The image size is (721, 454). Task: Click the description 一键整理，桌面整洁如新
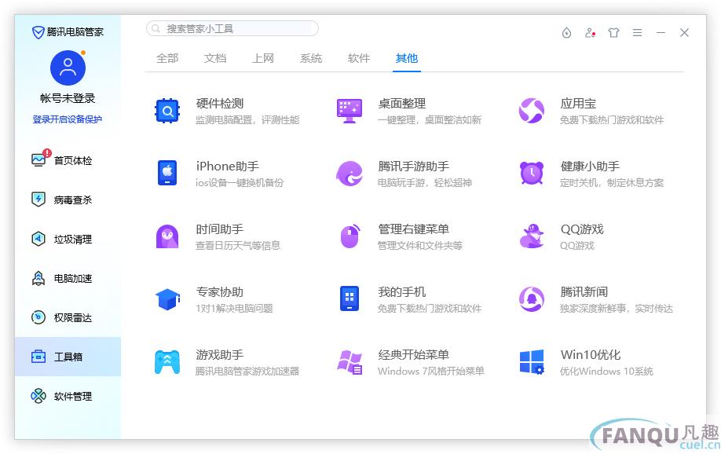(430, 120)
